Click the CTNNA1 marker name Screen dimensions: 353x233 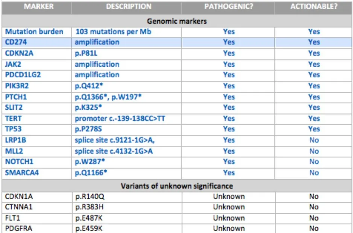19,207
